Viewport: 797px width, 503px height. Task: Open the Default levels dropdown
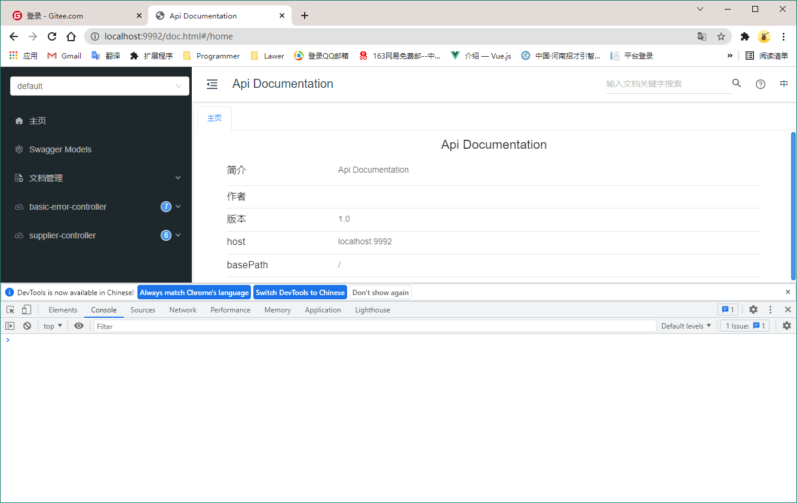coord(686,326)
